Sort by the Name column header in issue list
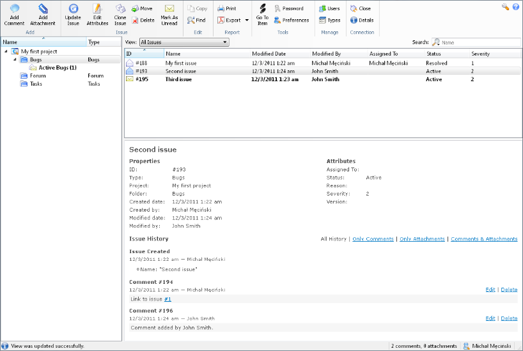 pos(207,53)
